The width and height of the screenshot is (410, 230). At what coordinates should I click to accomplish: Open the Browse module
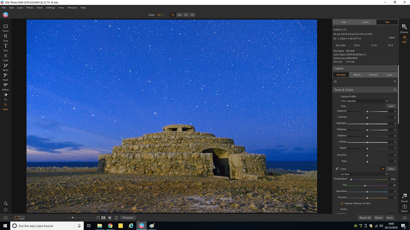click(404, 28)
